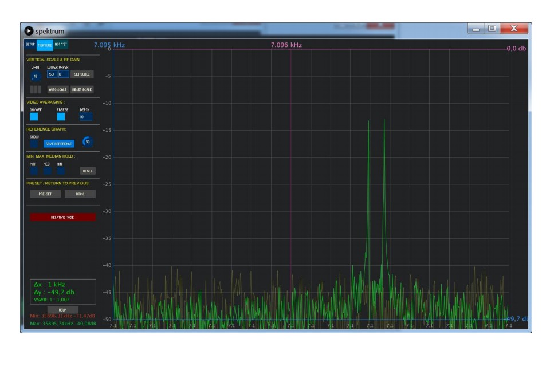Click the averaging DEPTH input field

pos(85,117)
